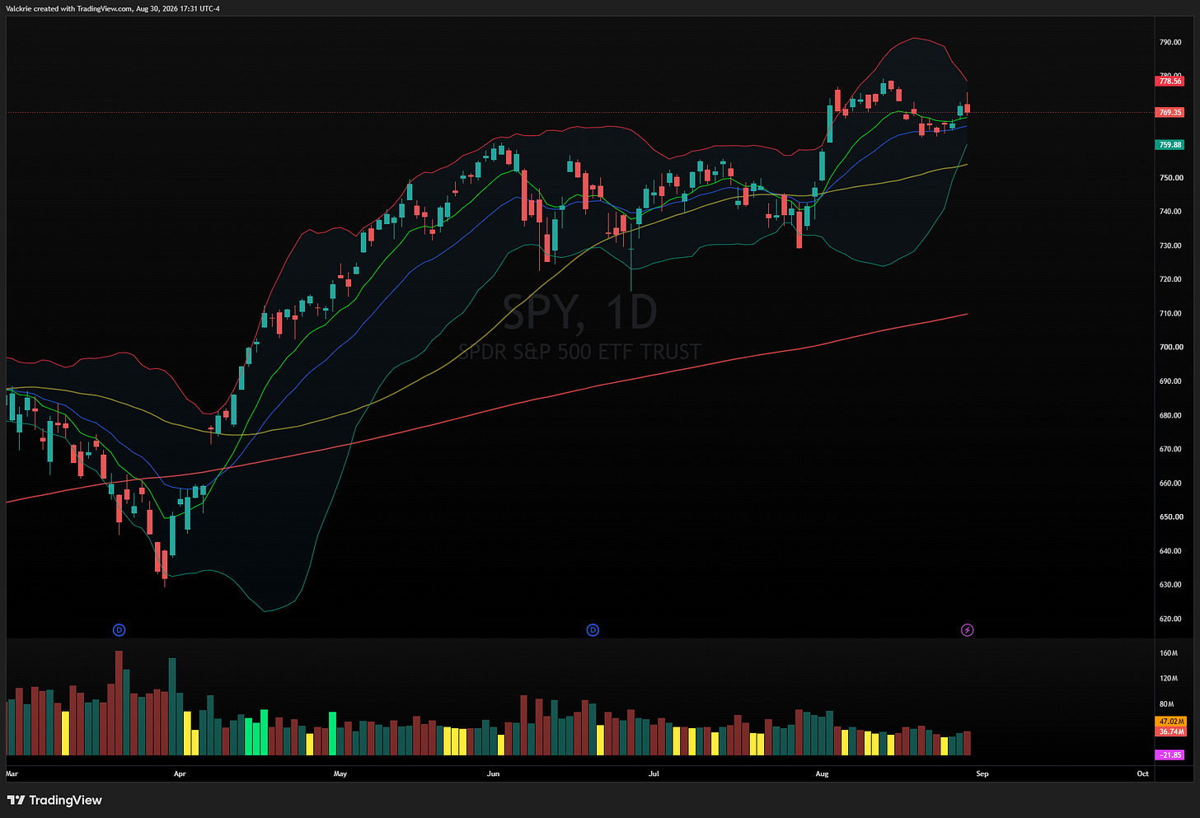Click the orange 47.02M volume label
Image resolution: width=1200 pixels, height=818 pixels.
(1171, 722)
